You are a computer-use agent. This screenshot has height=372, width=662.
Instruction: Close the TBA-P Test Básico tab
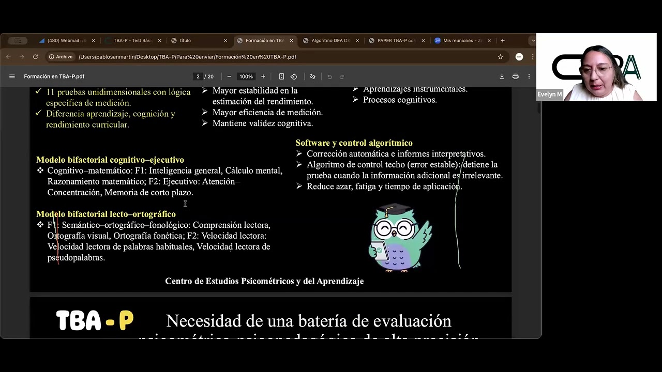click(159, 40)
